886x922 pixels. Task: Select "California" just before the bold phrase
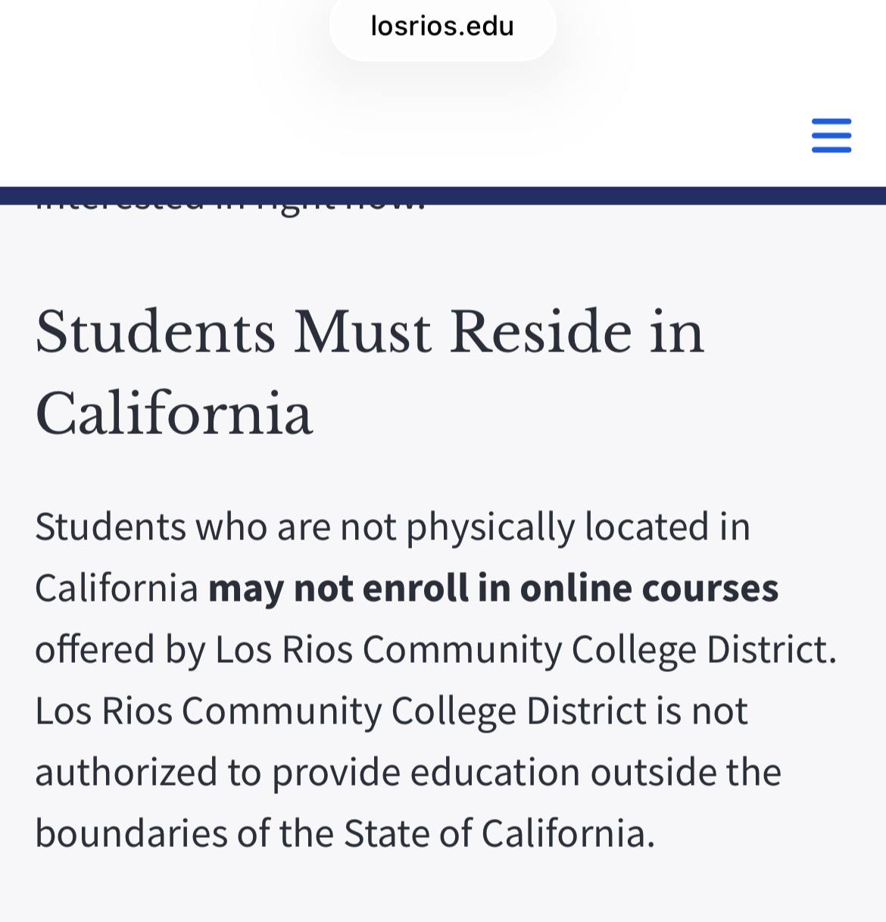coord(117,588)
